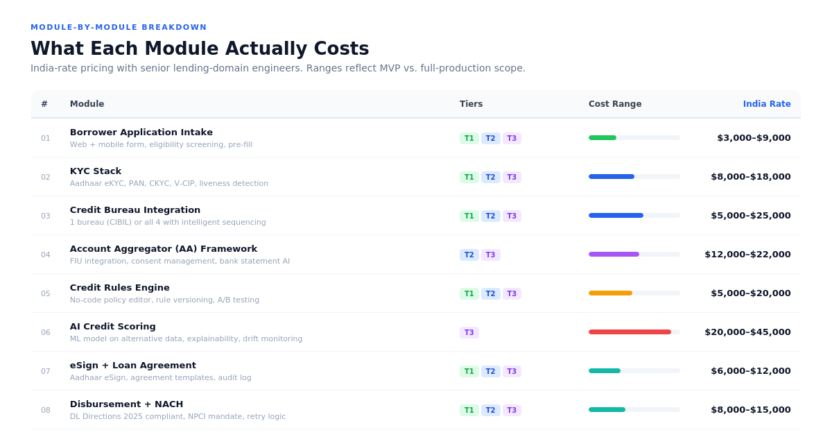Click the Tiers column header
The width and height of the screenshot is (832, 437).
[471, 104]
